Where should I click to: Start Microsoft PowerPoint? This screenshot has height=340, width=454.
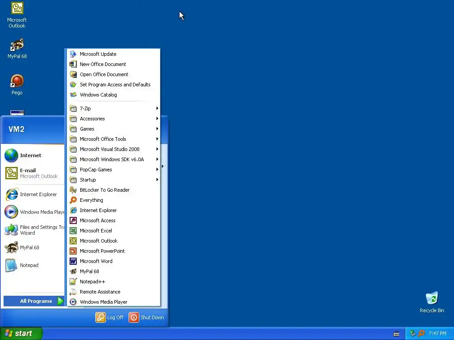click(113, 251)
